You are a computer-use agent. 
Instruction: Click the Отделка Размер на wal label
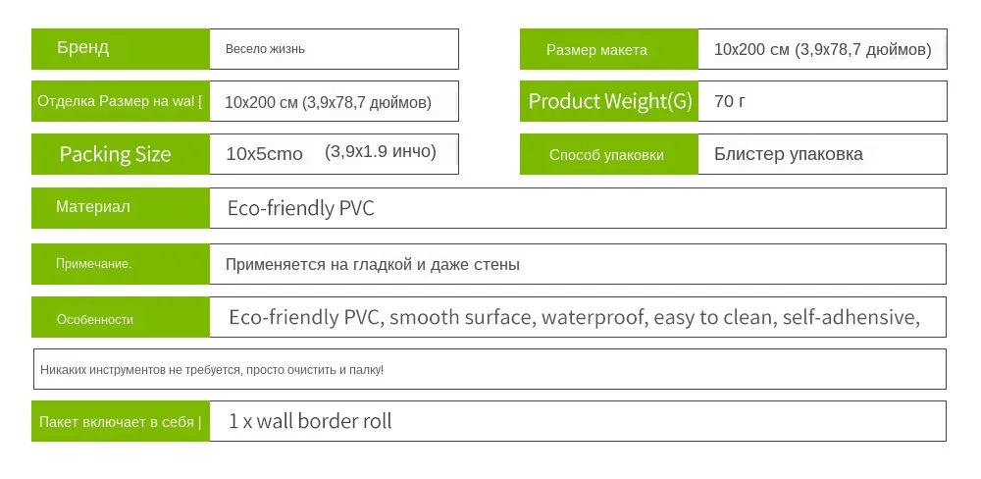click(x=120, y=101)
